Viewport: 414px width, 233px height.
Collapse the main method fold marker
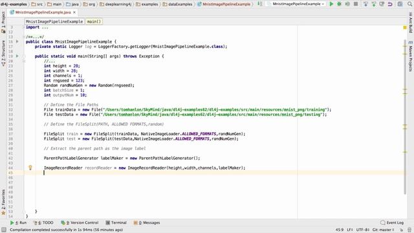[24, 56]
